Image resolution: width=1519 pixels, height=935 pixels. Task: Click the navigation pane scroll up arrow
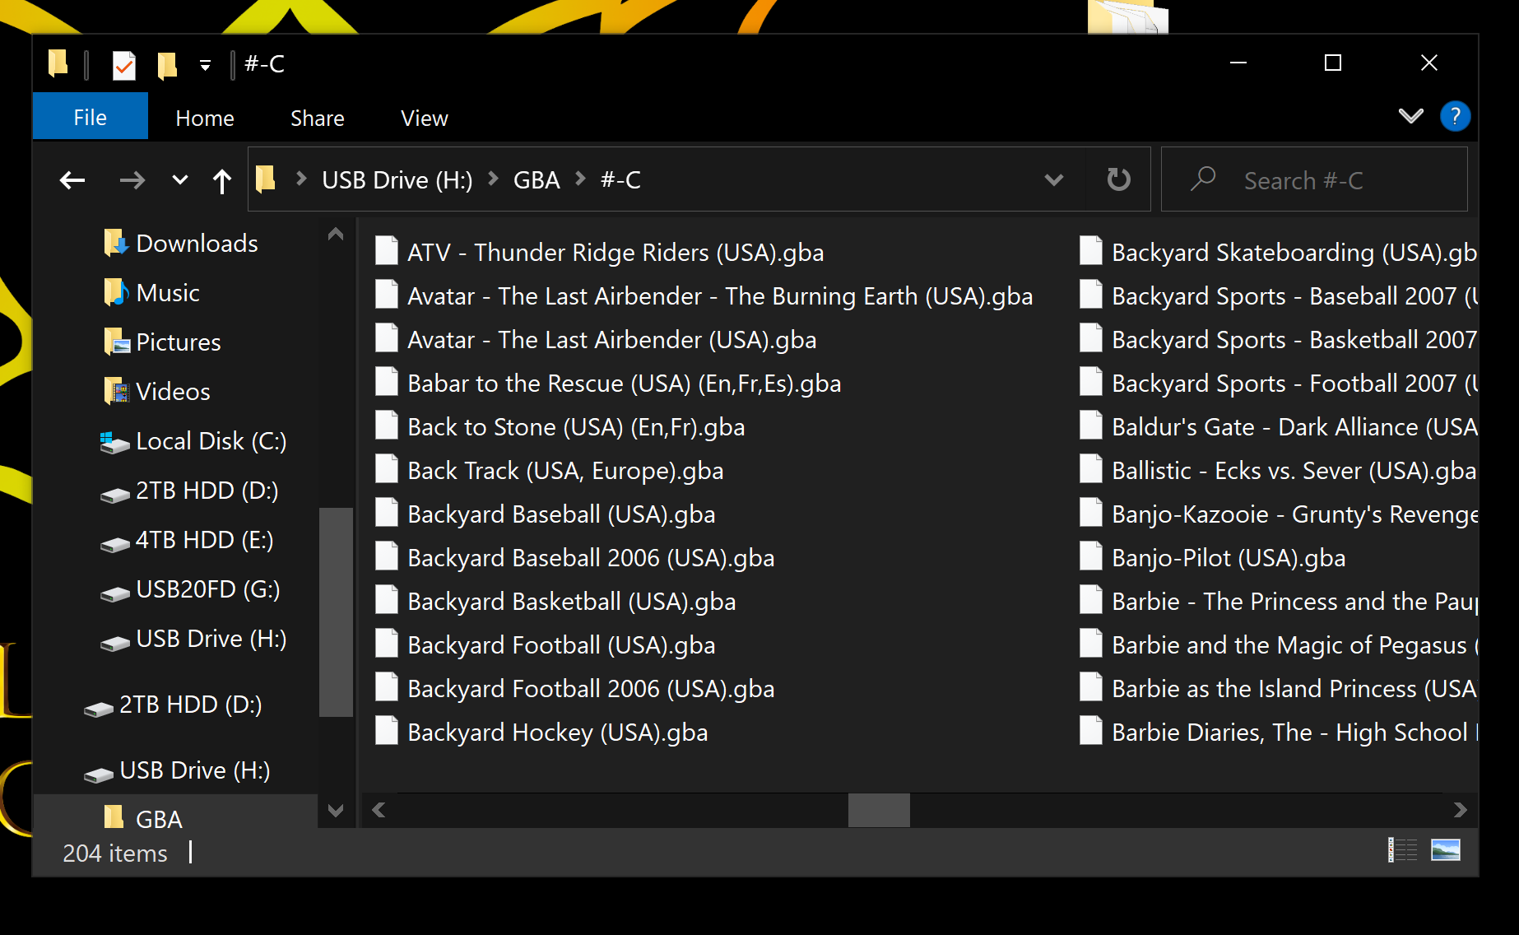coord(335,235)
